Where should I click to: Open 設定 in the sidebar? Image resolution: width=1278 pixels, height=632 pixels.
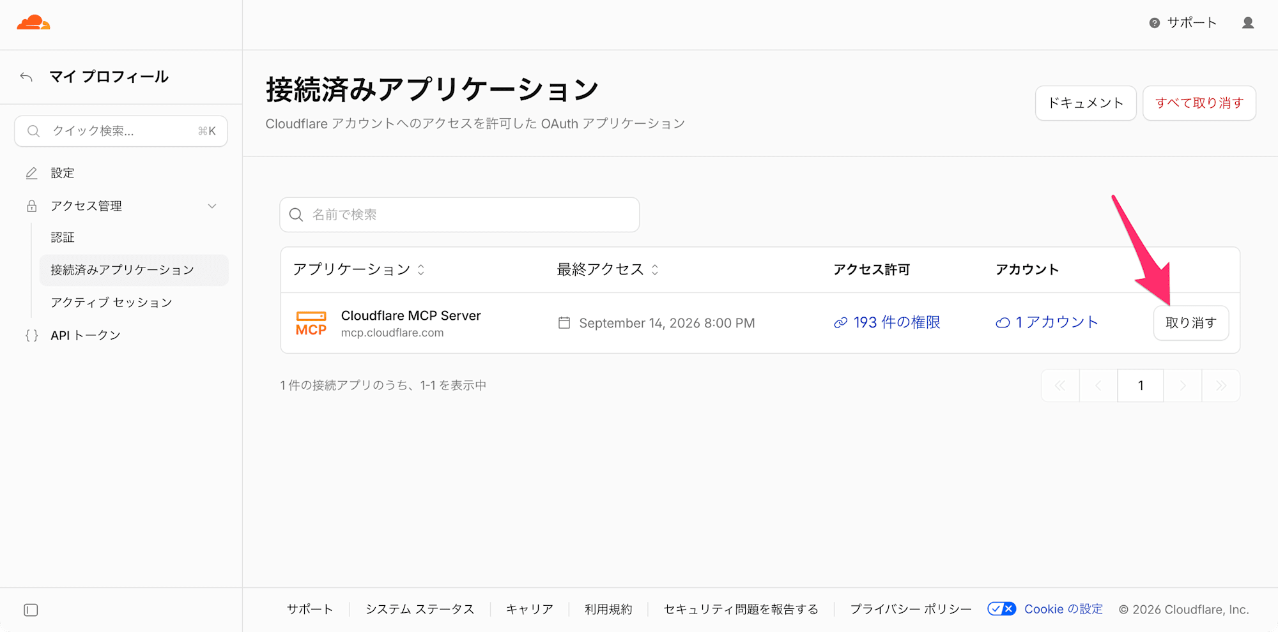click(x=63, y=173)
